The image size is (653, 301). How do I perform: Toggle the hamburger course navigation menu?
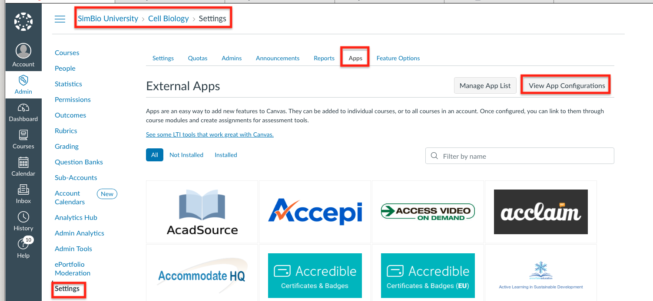pyautogui.click(x=60, y=19)
